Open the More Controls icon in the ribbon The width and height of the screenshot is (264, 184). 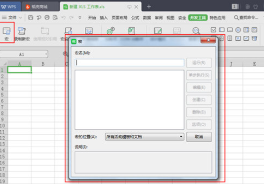click(255, 38)
